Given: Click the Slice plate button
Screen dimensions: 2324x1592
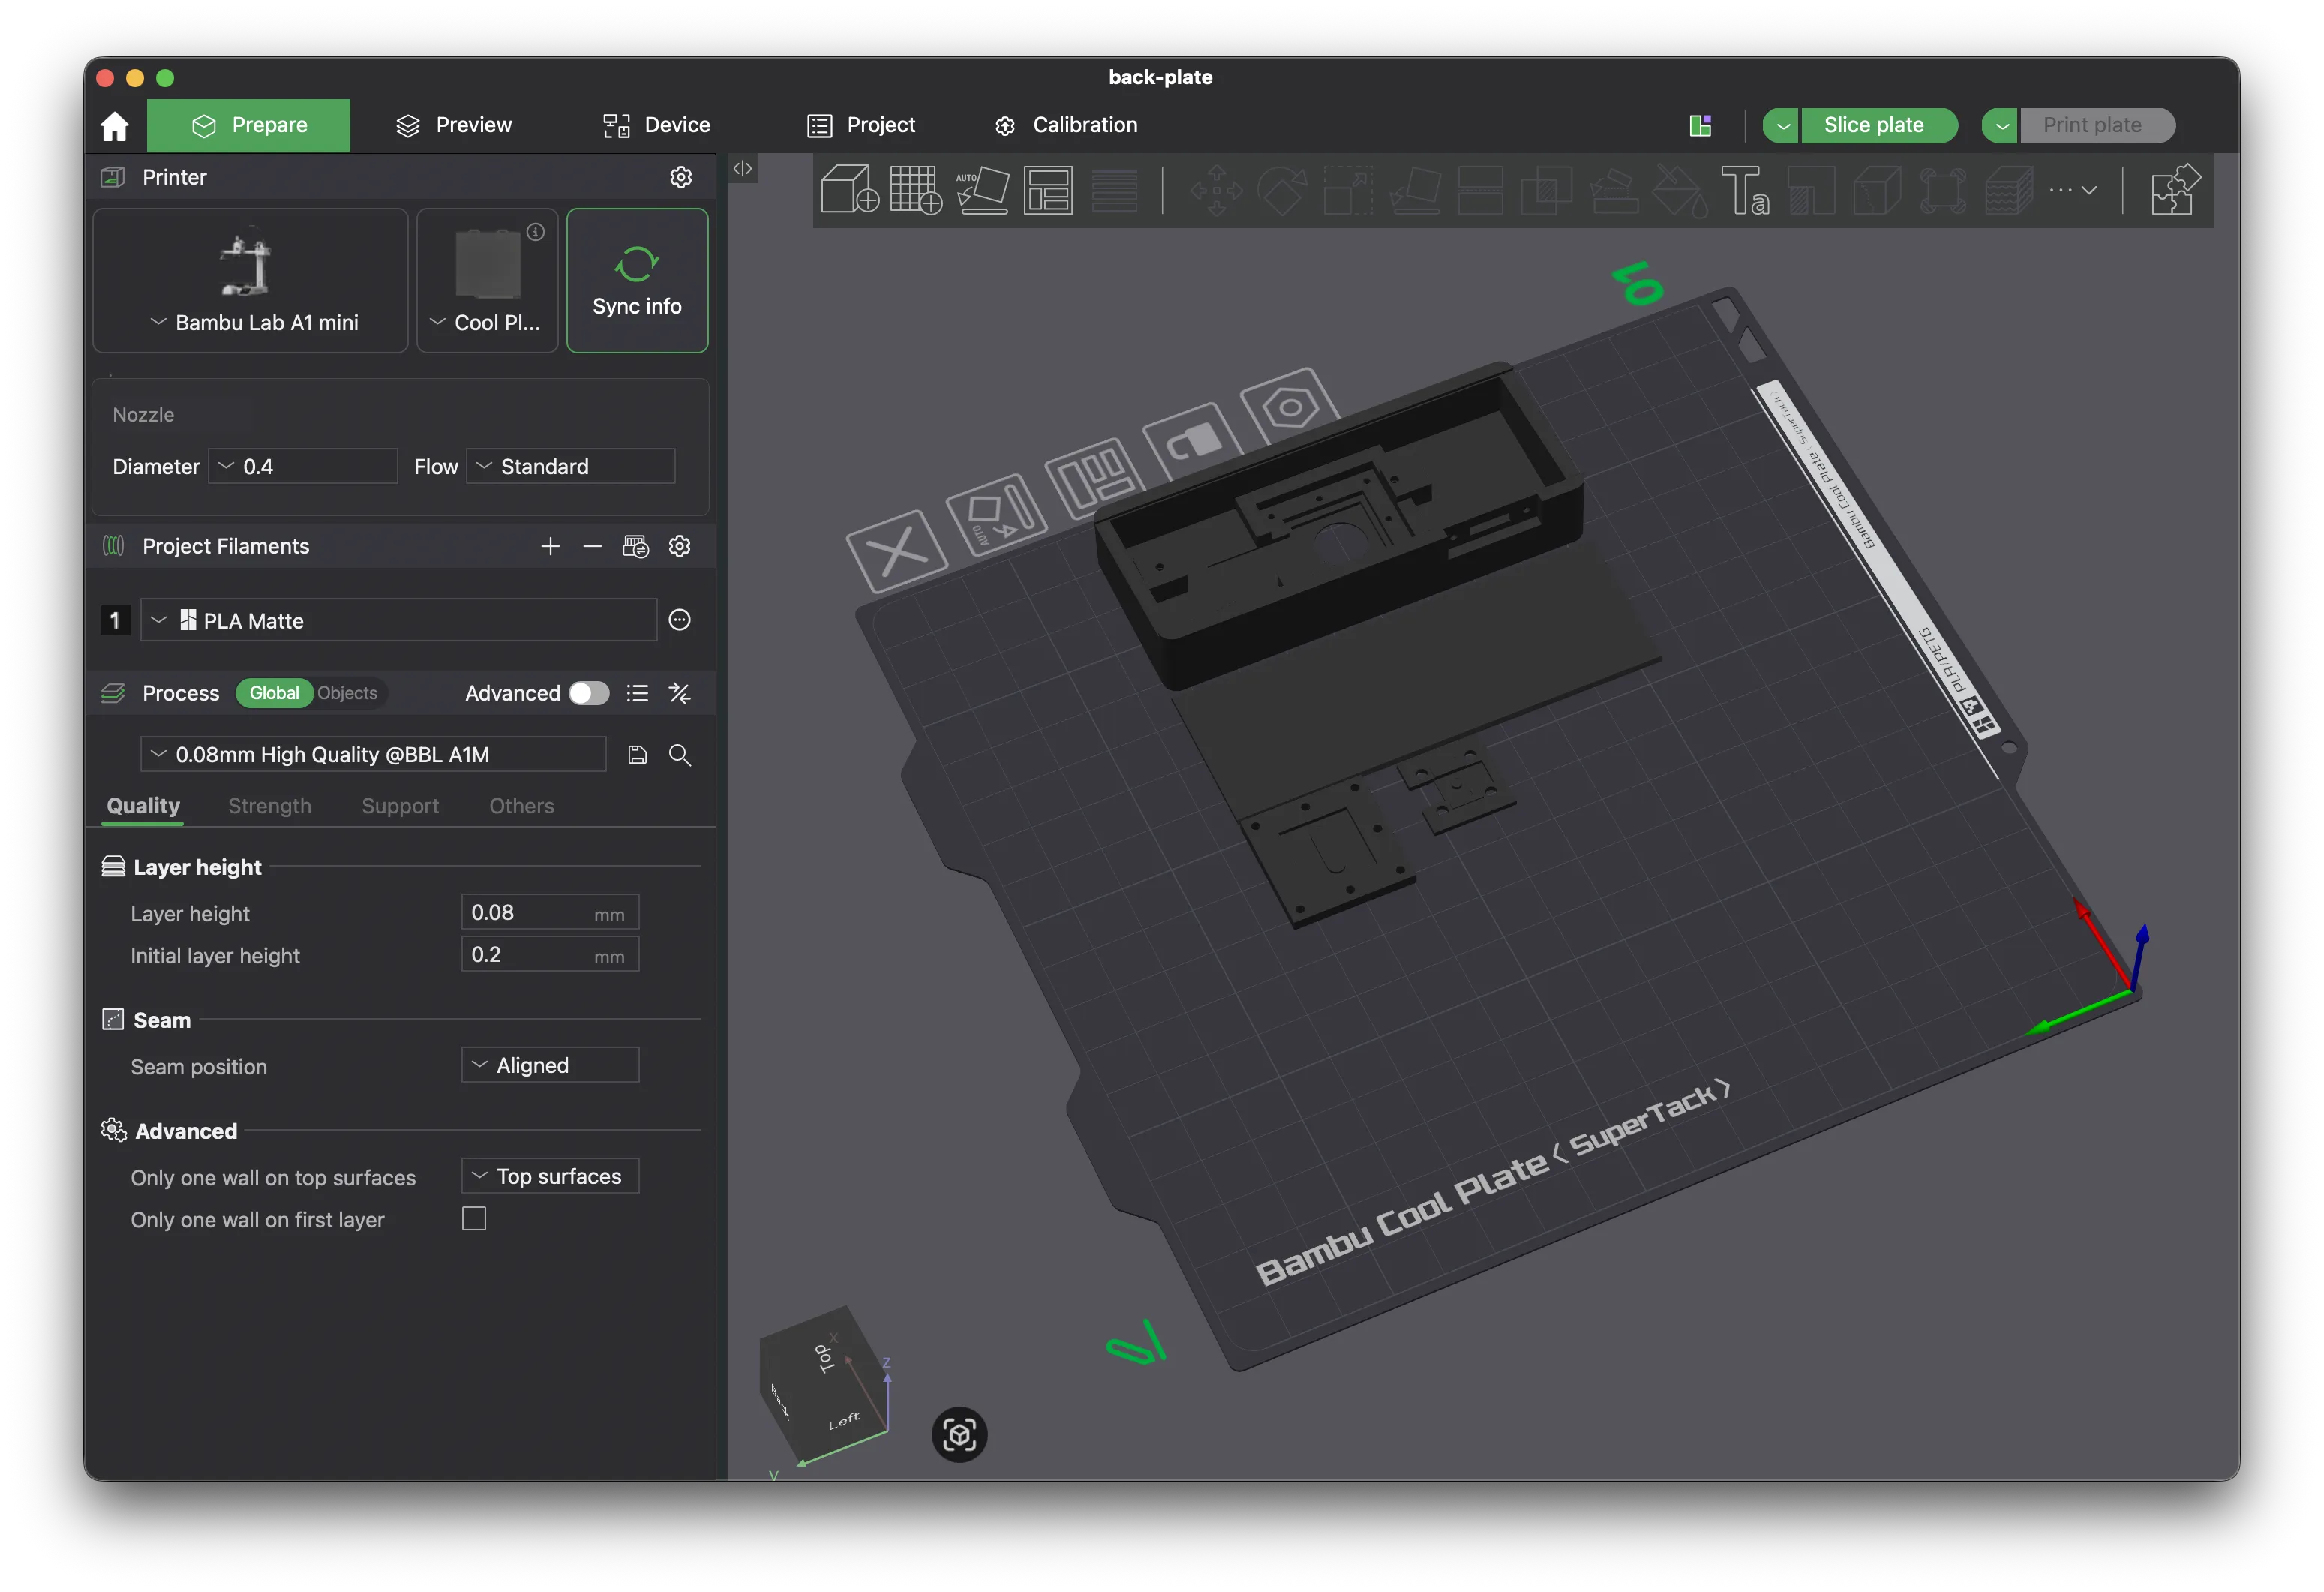Looking at the screenshot, I should [x=1873, y=125].
